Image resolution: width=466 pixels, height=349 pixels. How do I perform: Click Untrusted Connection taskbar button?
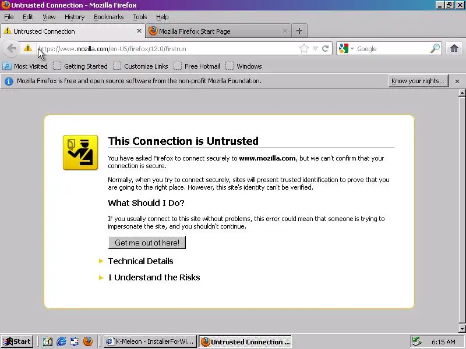tap(245, 341)
